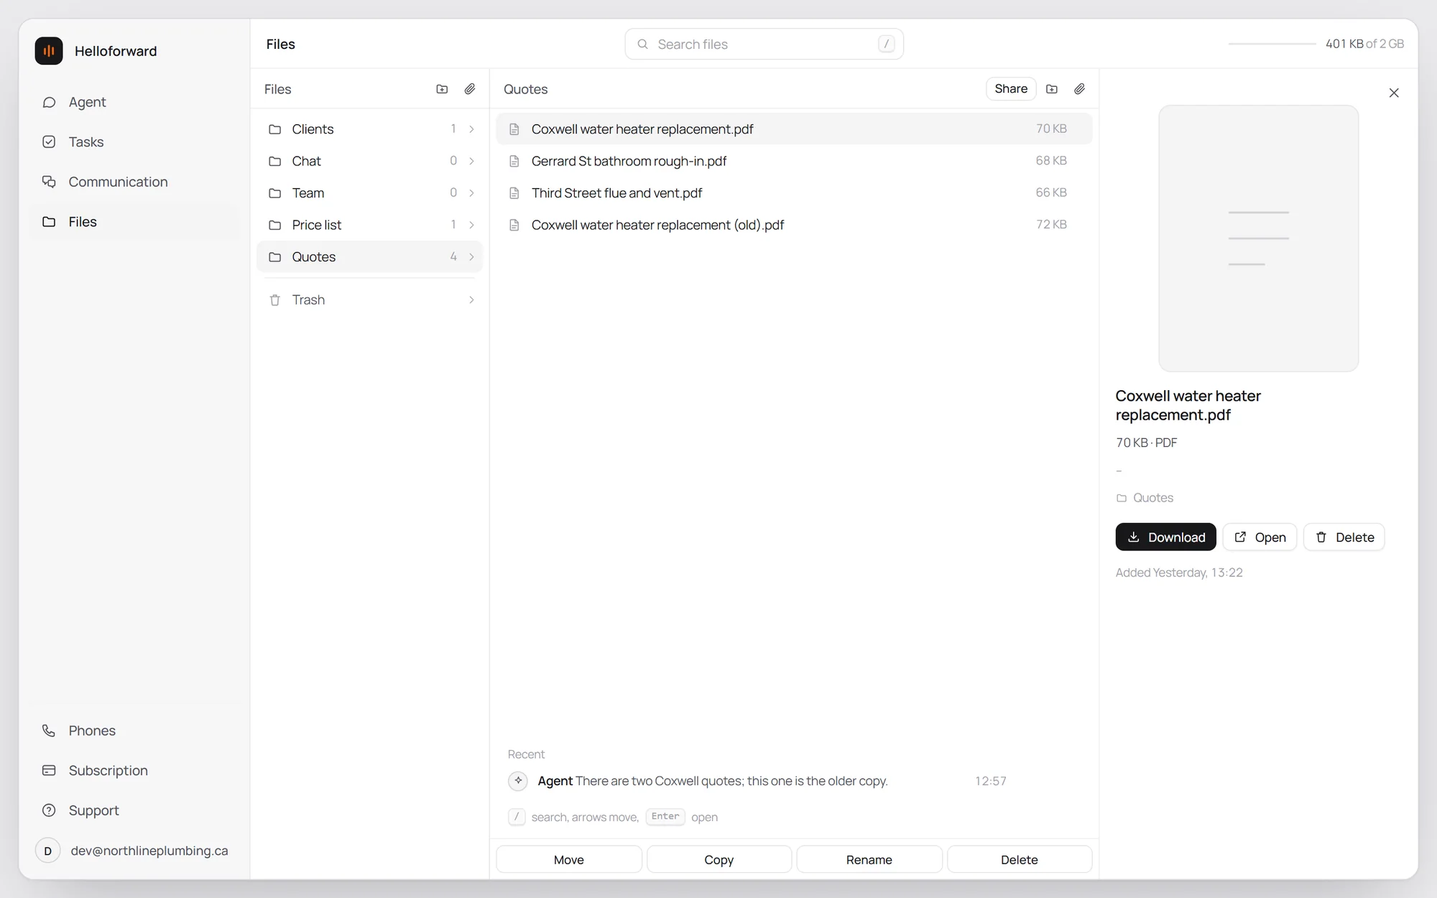Close the file details panel
The height and width of the screenshot is (898, 1437).
pyautogui.click(x=1394, y=93)
